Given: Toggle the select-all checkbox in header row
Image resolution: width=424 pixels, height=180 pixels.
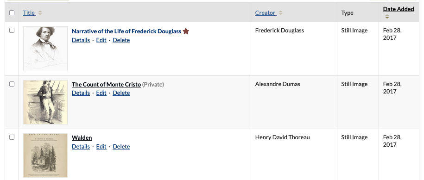Looking at the screenshot, I should pyautogui.click(x=12, y=12).
